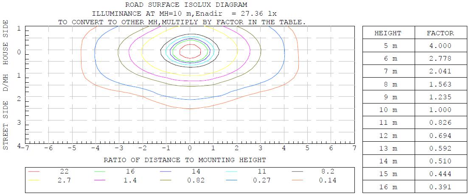Viewport: 469px width, 196px height.
Task: Select the magenta 1.4 legend line
Action: pyautogui.click(x=101, y=180)
